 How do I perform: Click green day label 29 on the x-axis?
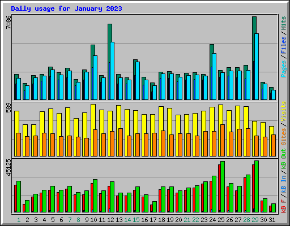(x=255, y=220)
